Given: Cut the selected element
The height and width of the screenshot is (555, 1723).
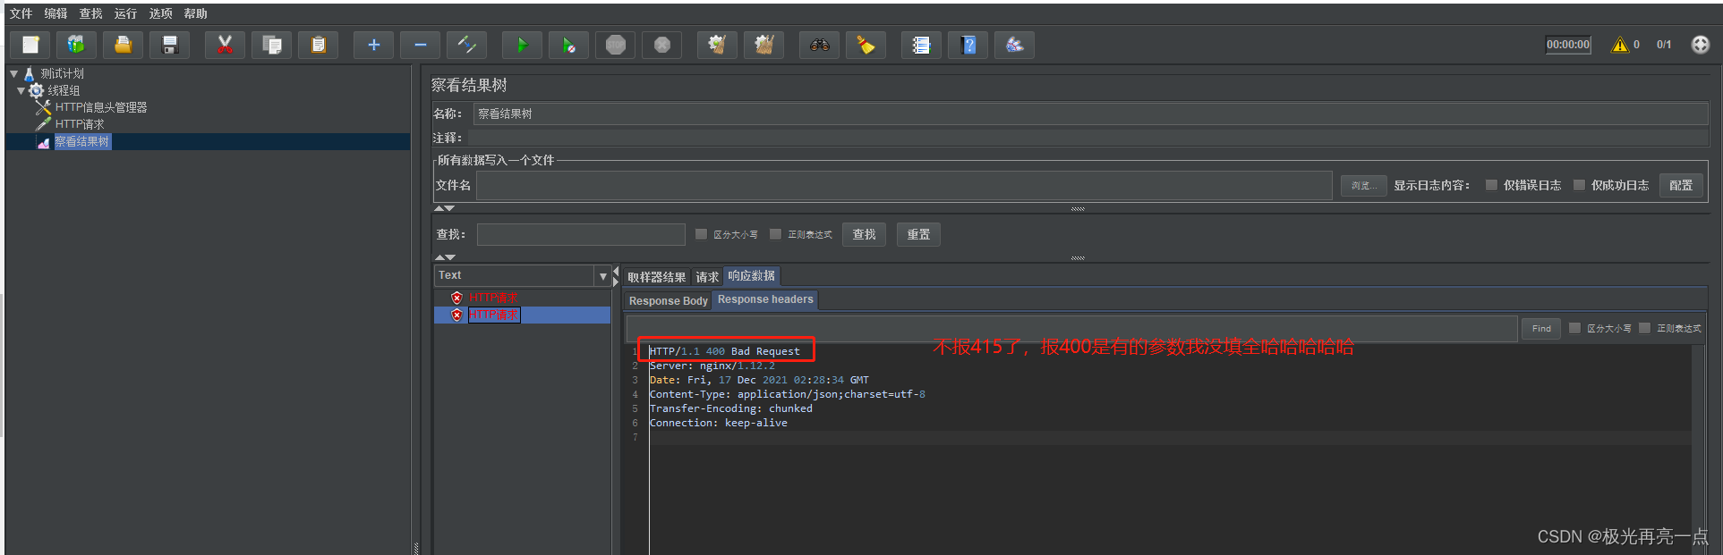Looking at the screenshot, I should [x=226, y=45].
